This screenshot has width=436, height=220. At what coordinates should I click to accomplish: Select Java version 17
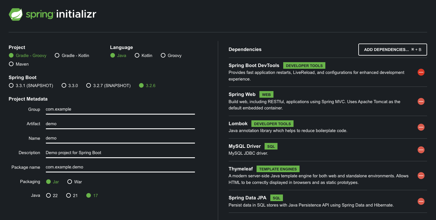tap(92, 196)
